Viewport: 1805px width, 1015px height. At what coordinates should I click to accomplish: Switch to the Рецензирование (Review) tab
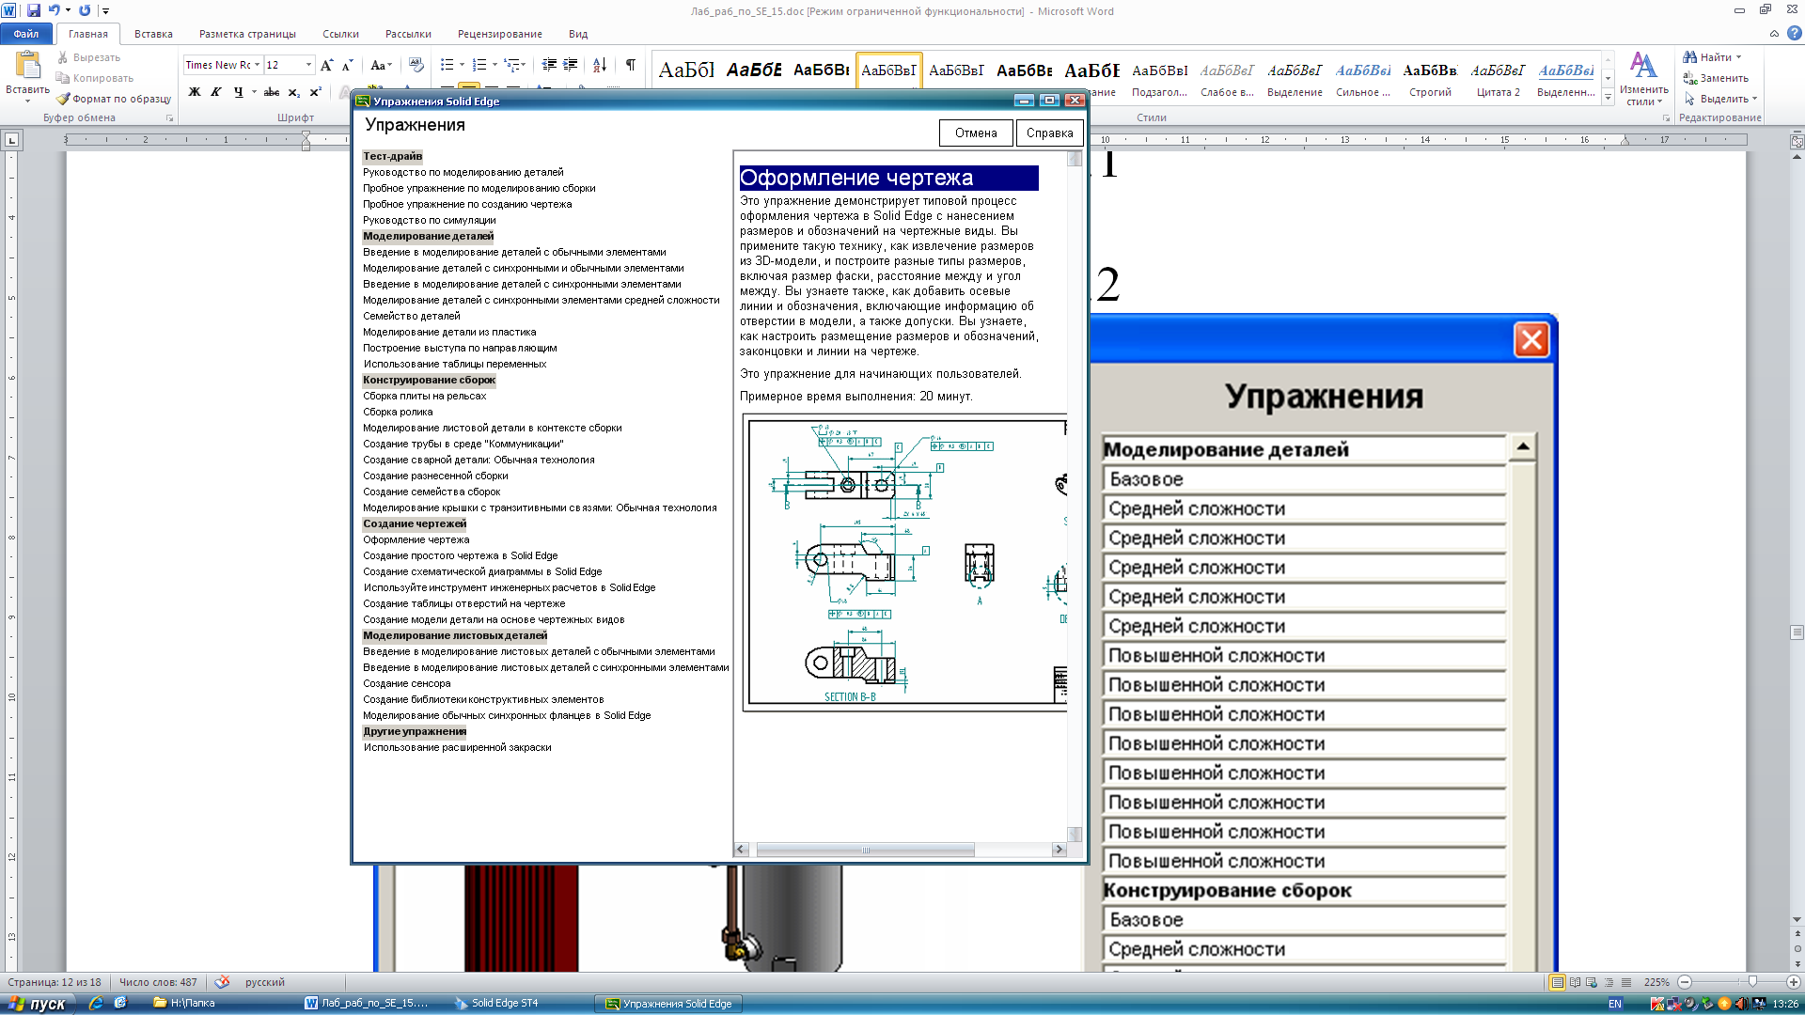(x=499, y=34)
